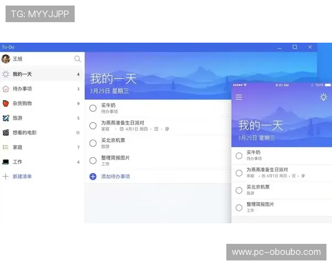Click the blue plus icon for 添加待办事项

click(93, 176)
